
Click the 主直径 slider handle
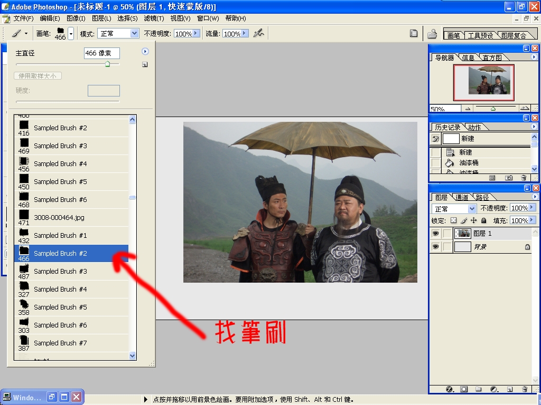(x=108, y=64)
